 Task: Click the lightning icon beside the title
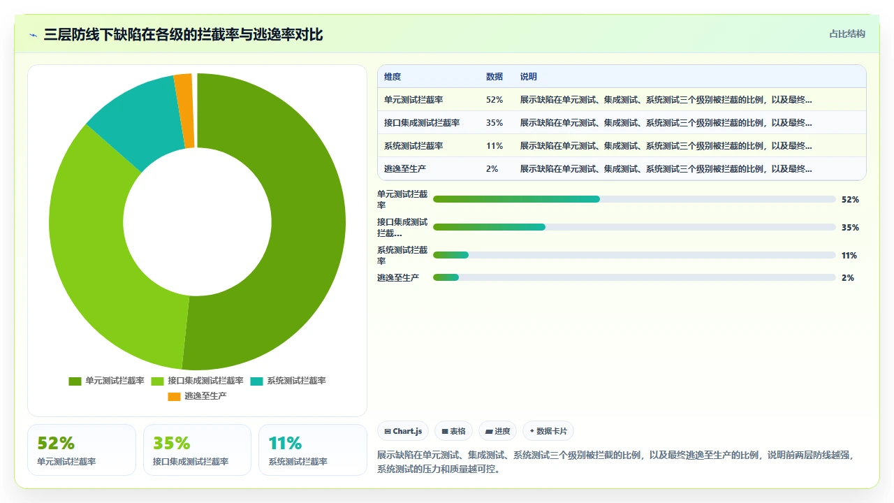(x=33, y=35)
